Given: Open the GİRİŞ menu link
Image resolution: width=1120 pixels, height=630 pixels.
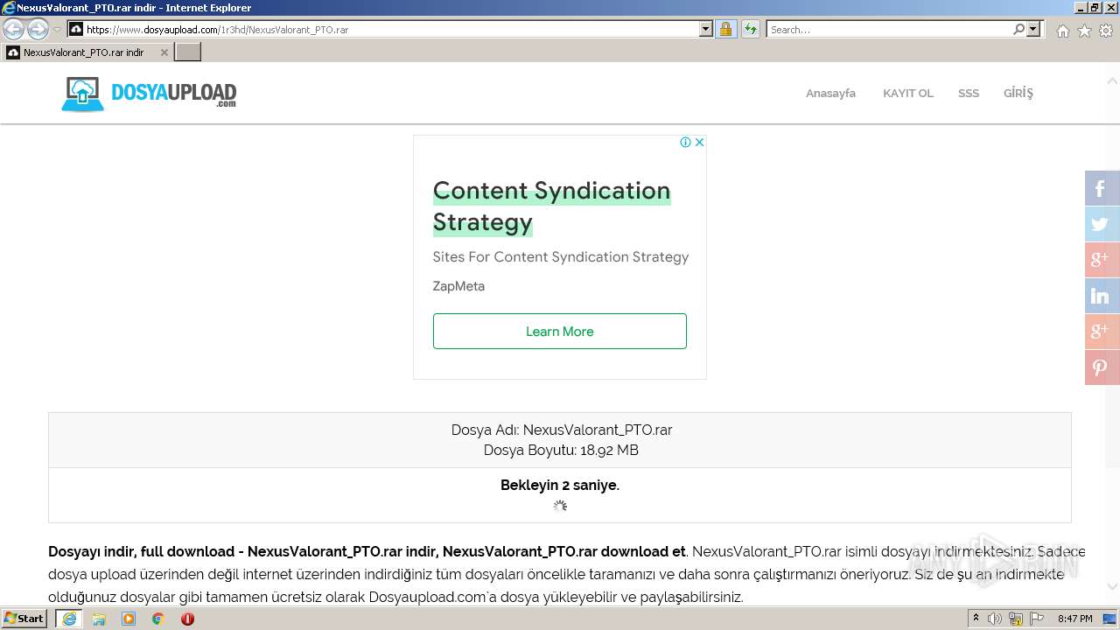Looking at the screenshot, I should coord(1018,93).
